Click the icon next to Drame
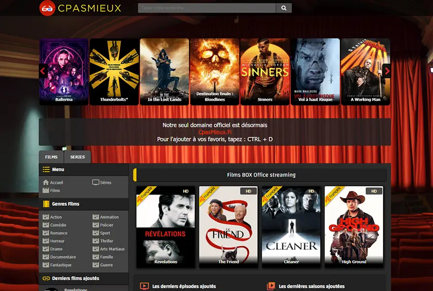This screenshot has height=291, width=433. pos(46,249)
